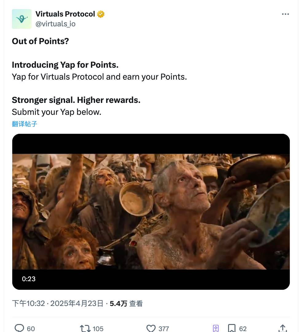299x332 pixels.
Task: Click the like count 377
Action: pos(164,329)
